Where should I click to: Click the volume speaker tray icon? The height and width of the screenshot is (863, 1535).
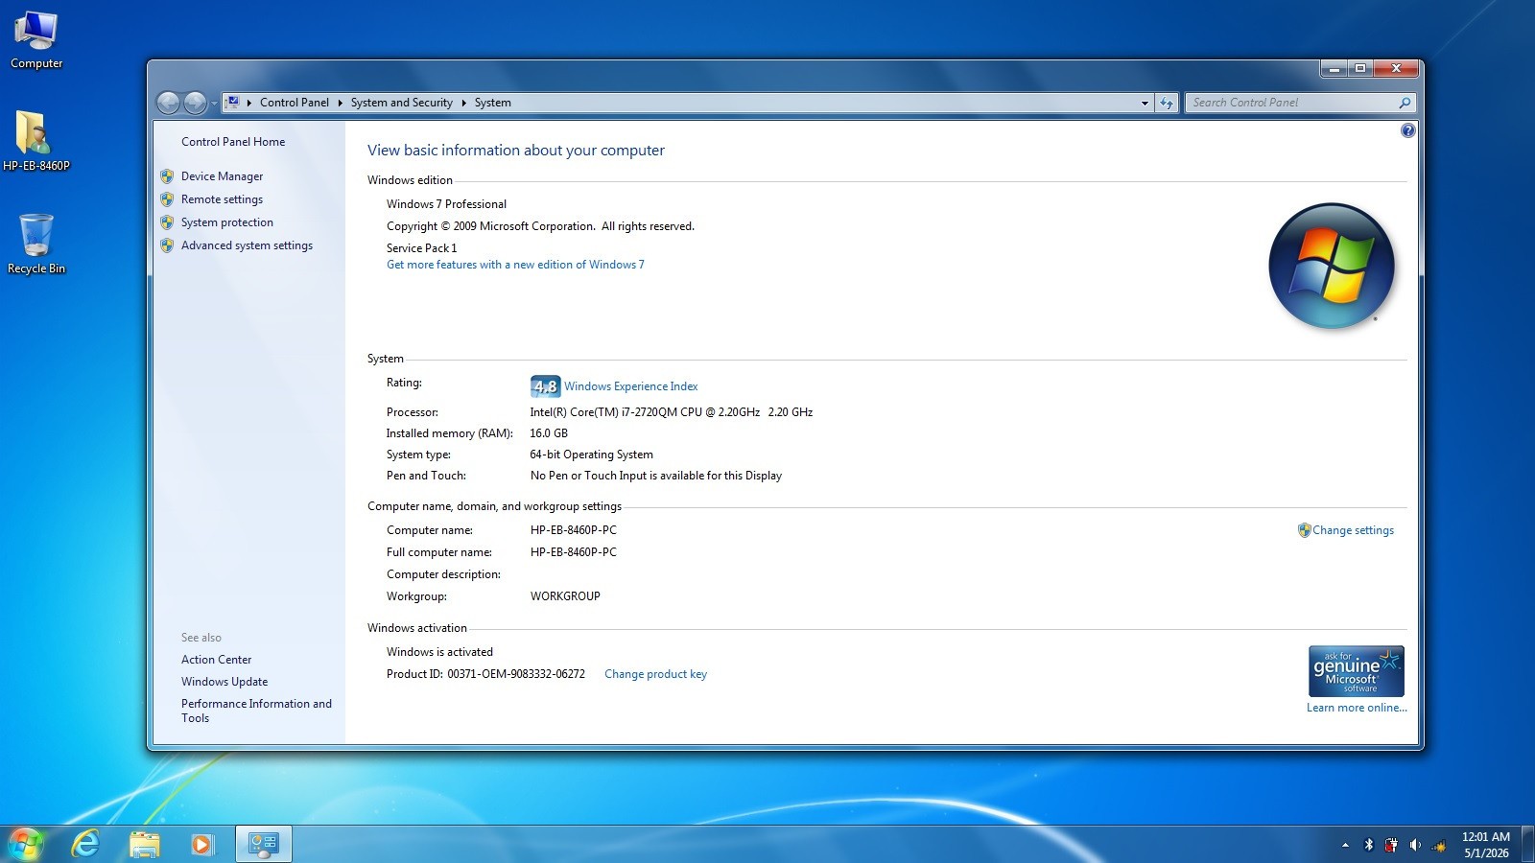[x=1415, y=845]
